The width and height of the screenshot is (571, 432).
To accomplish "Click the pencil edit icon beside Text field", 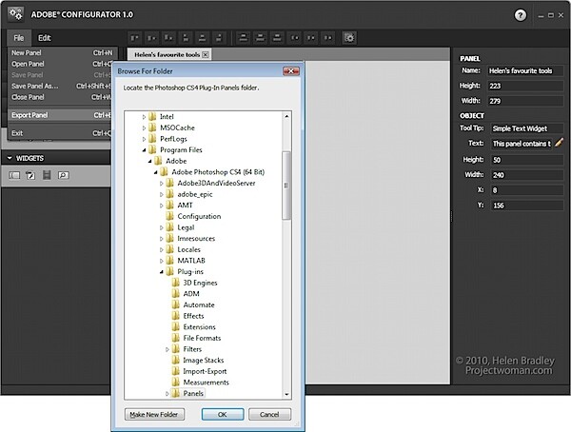I will (x=559, y=143).
